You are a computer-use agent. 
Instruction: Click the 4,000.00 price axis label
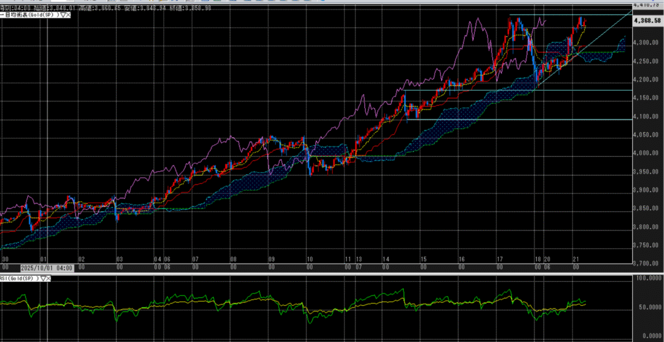coord(648,154)
